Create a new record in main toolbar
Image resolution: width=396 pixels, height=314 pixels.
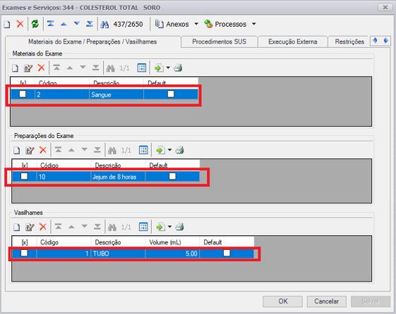tap(7, 24)
